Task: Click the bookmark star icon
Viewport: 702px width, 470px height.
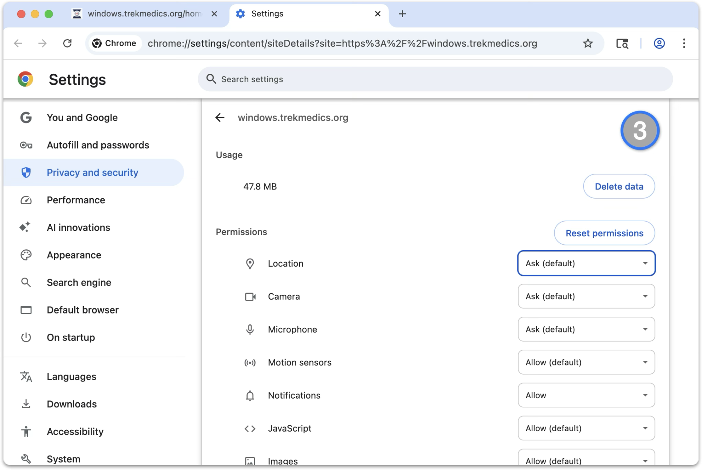Action: click(588, 44)
